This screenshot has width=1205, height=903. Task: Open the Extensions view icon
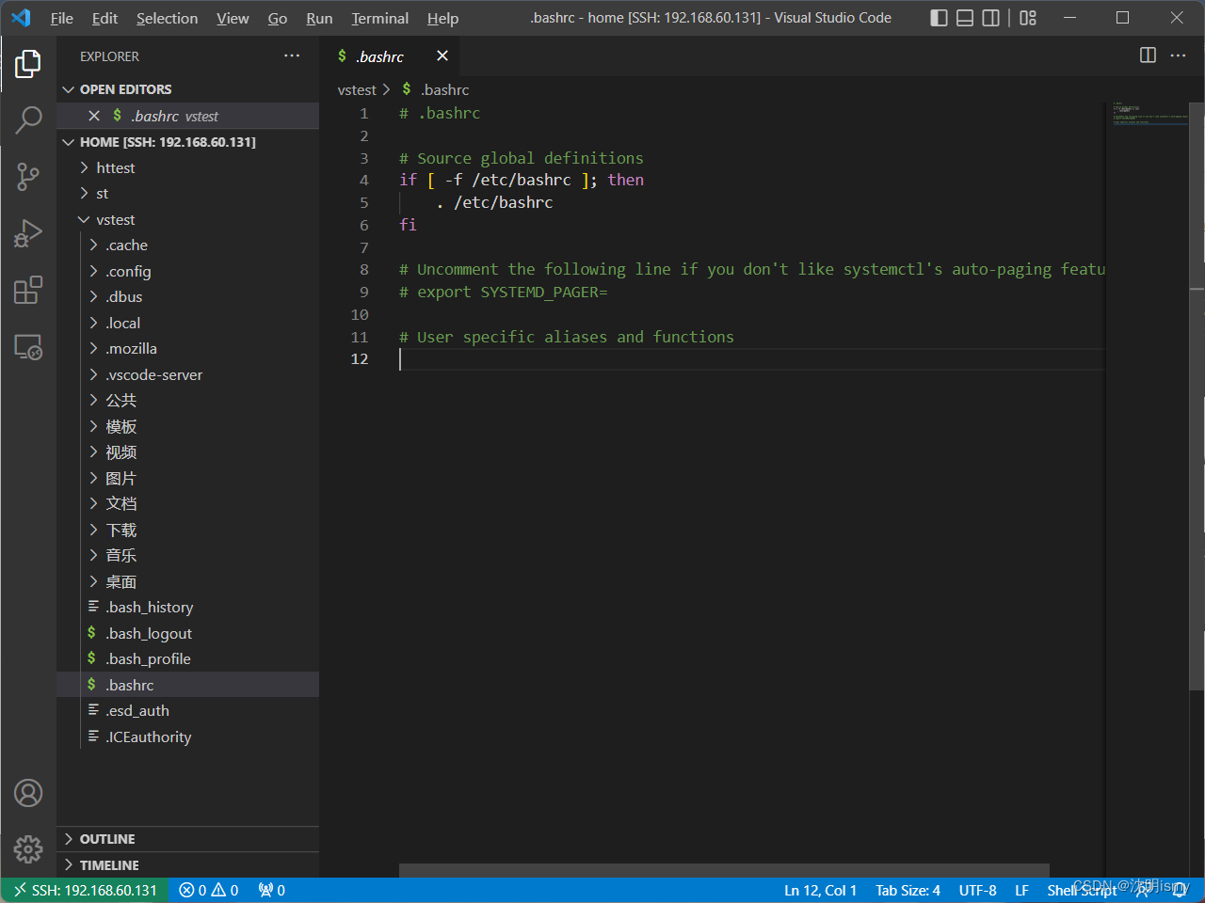pyautogui.click(x=28, y=290)
